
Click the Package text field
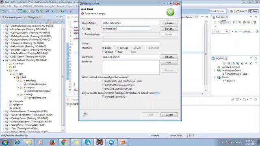tap(126, 29)
